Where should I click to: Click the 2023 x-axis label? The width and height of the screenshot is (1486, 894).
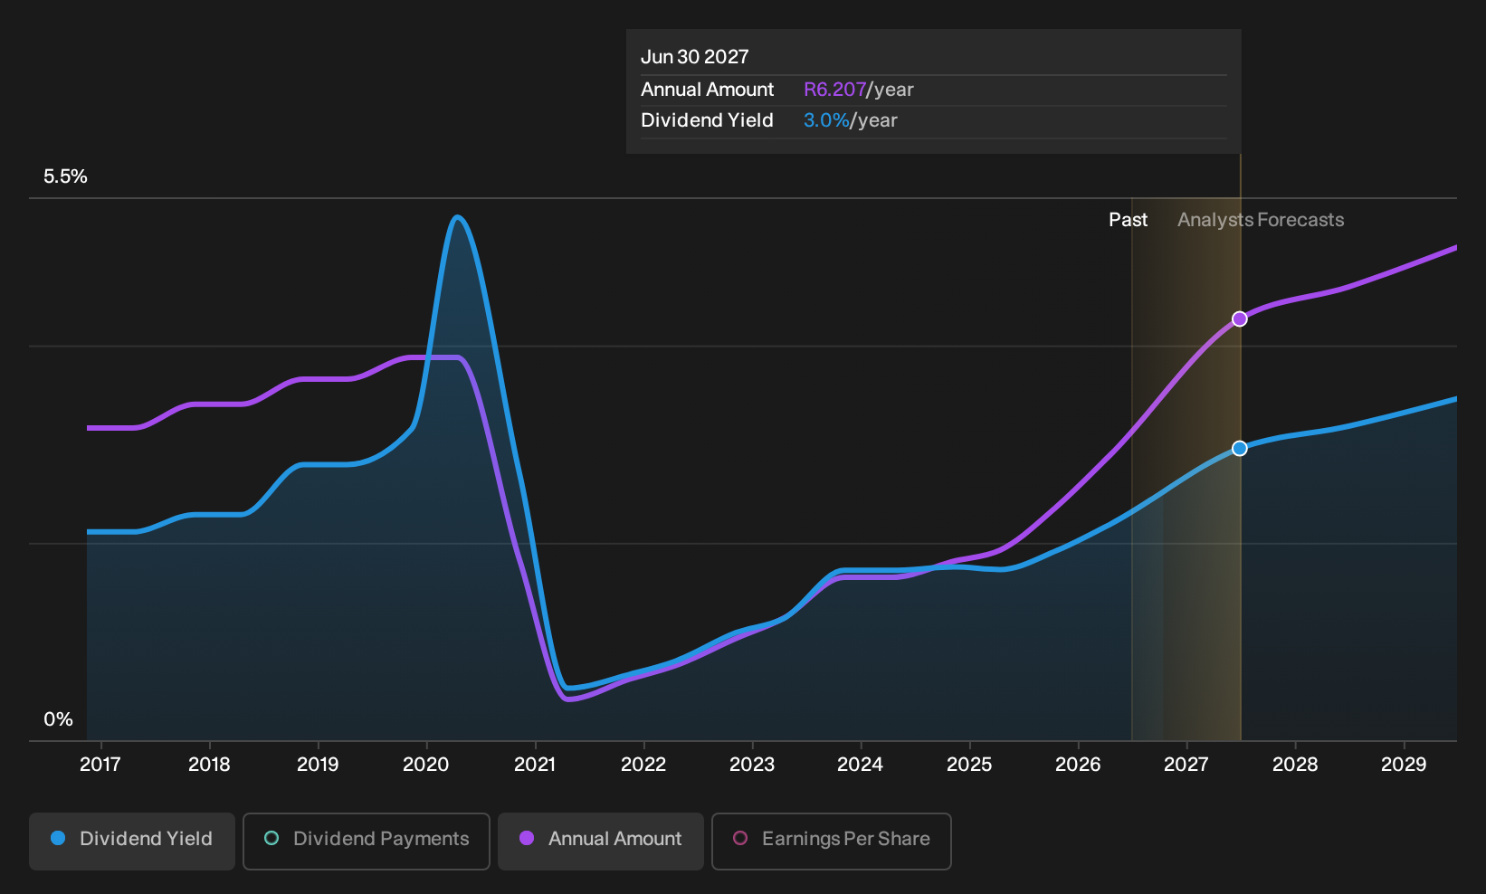[x=752, y=765]
